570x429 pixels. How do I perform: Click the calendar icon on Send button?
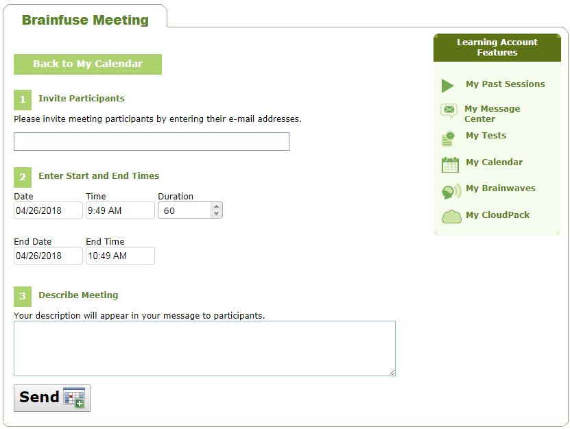tap(73, 398)
